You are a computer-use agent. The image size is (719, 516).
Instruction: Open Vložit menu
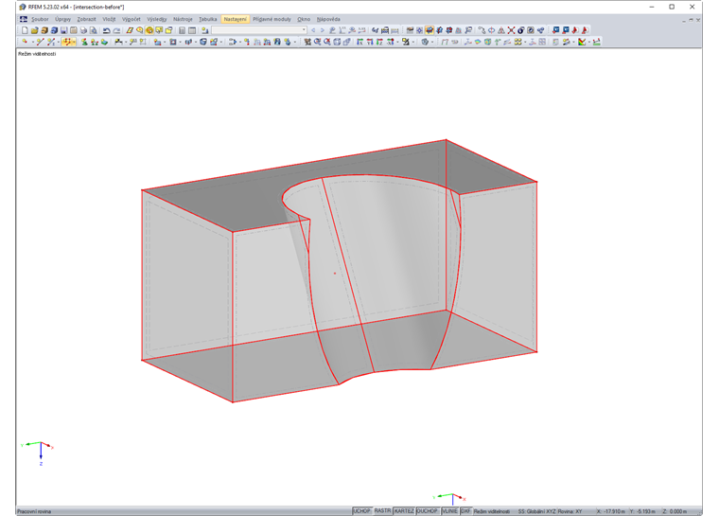click(x=109, y=19)
